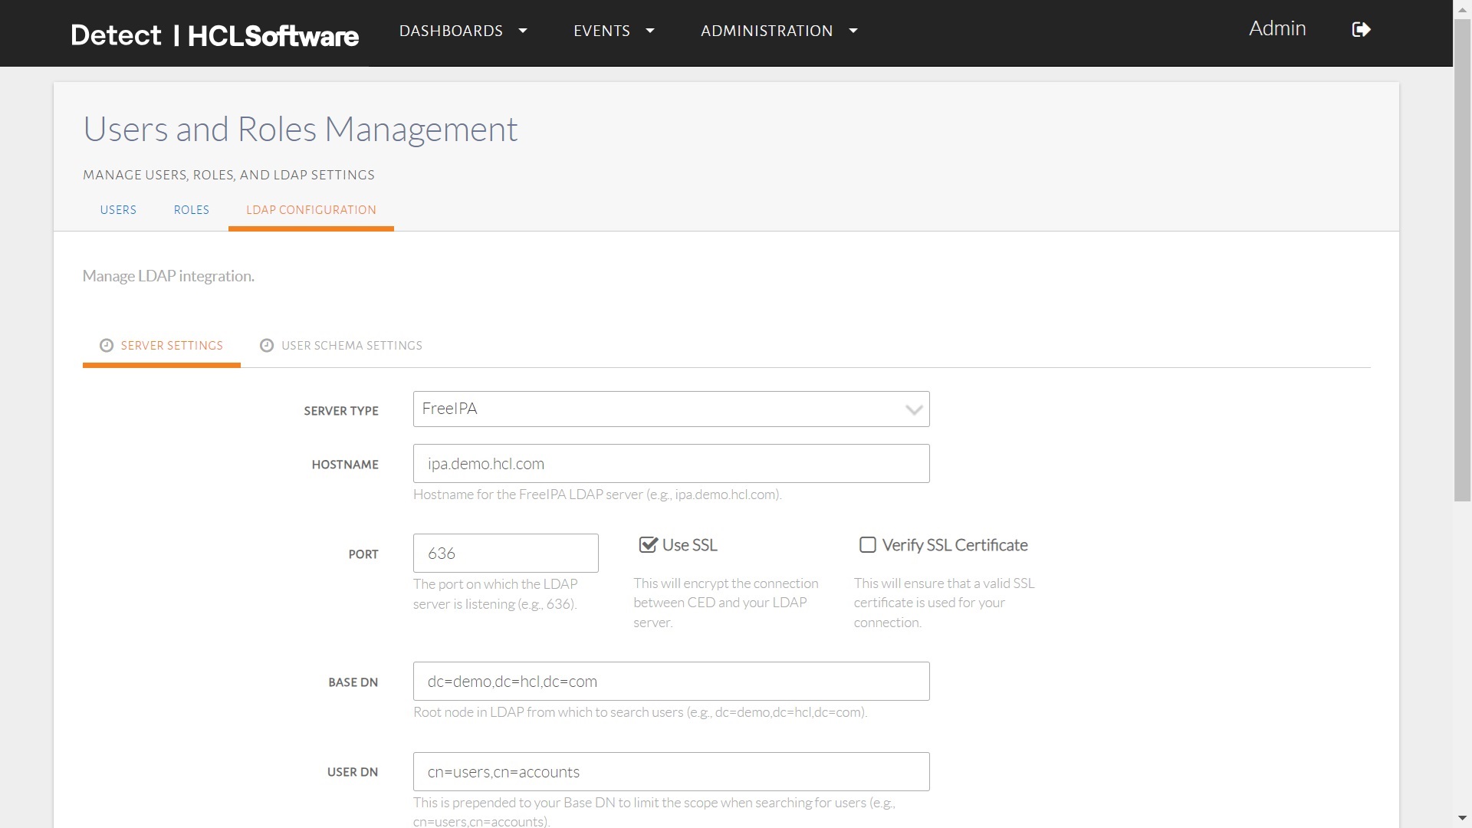Click the Admin user link

1276,28
